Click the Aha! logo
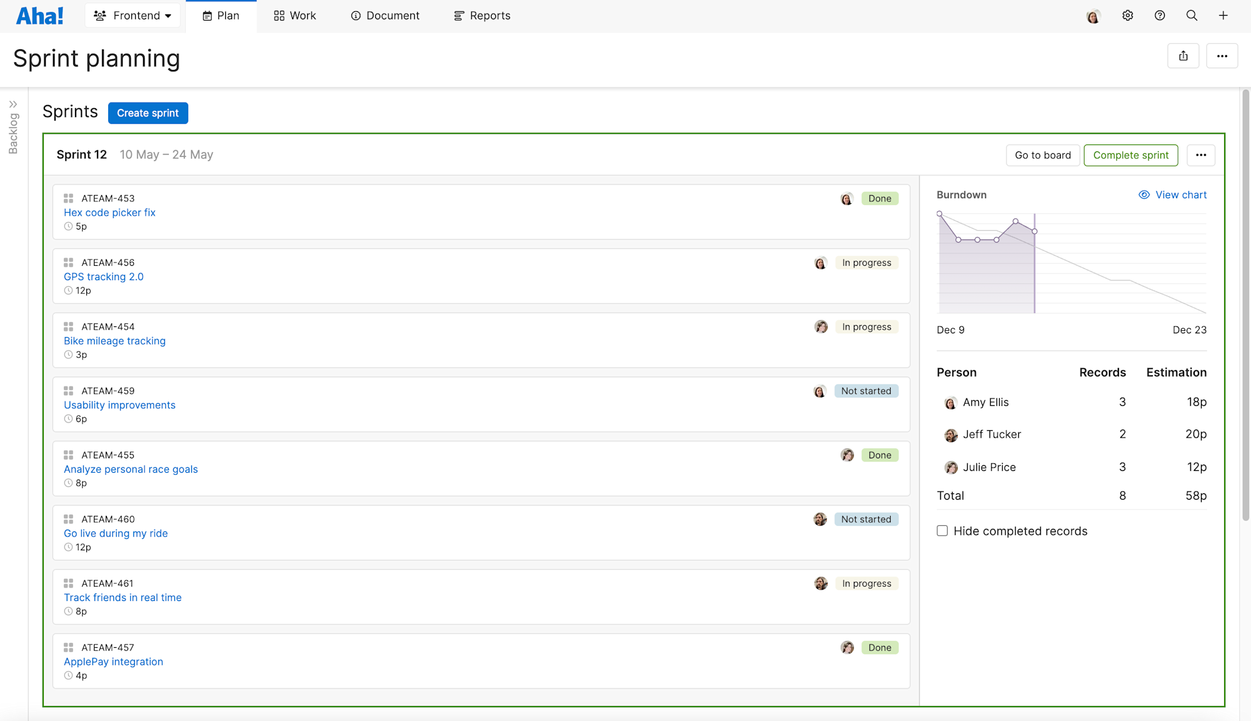Screen dimensions: 1251x721 click(39, 15)
